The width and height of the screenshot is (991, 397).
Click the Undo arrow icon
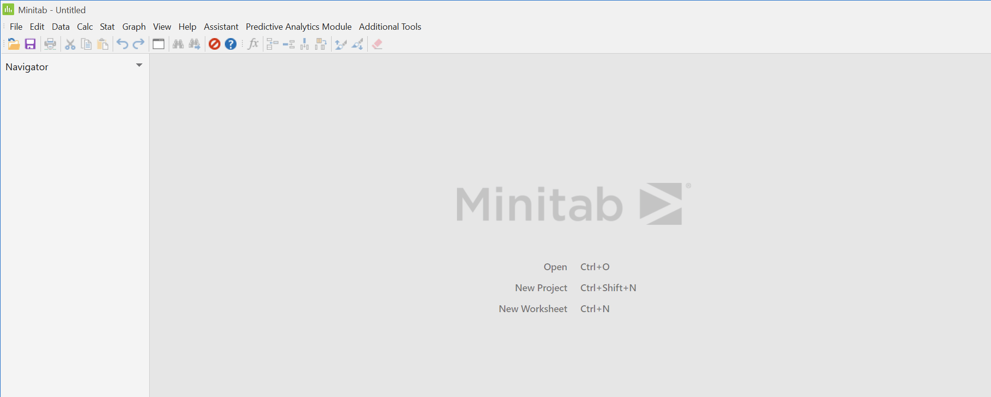point(122,44)
